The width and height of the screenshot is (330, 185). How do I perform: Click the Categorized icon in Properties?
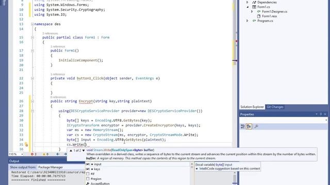click(x=243, y=126)
